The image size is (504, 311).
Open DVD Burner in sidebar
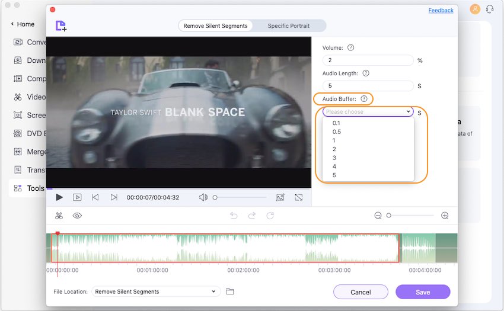[x=30, y=133]
